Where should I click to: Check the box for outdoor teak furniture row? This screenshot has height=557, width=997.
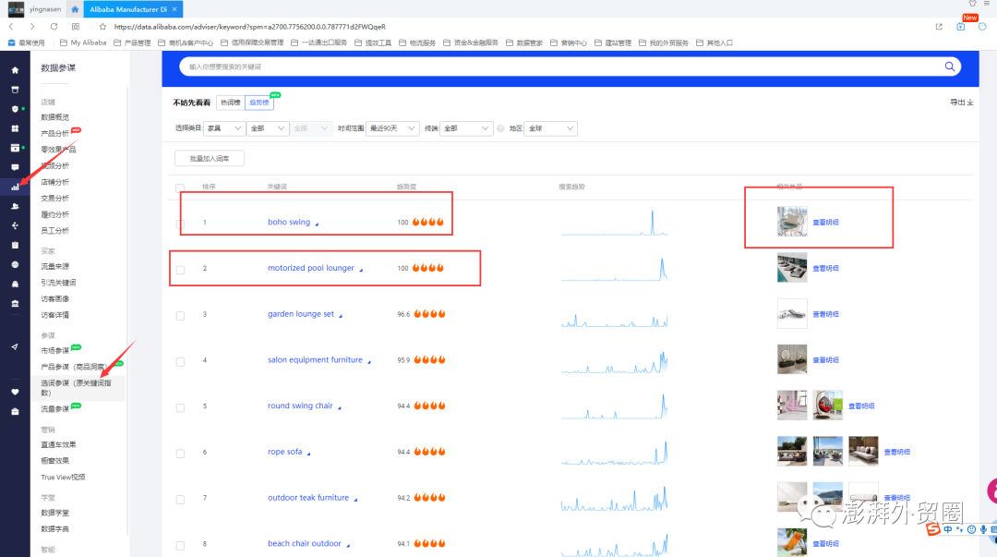(181, 499)
